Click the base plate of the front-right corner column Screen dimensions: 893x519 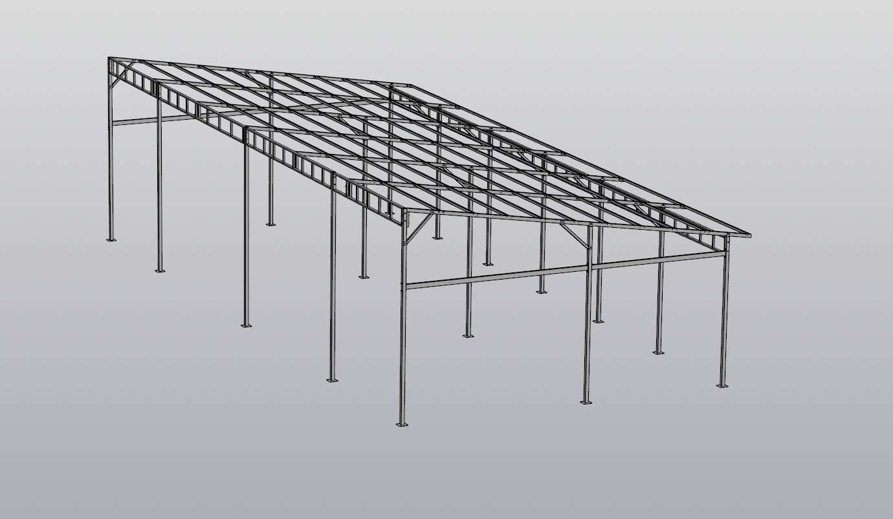(722, 386)
